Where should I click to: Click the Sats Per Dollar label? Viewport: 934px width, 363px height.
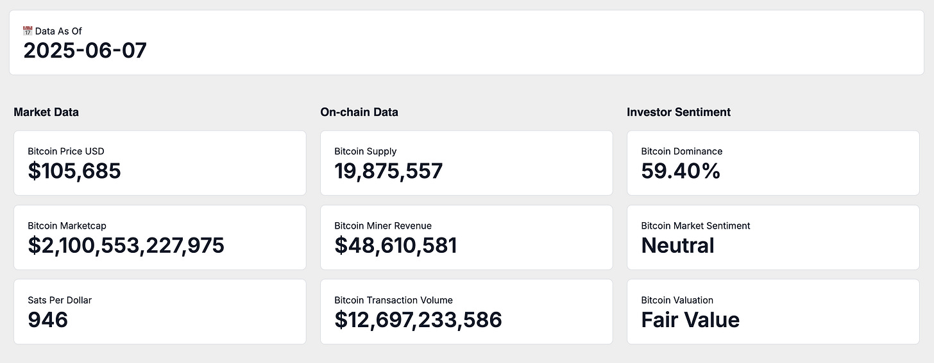click(60, 300)
